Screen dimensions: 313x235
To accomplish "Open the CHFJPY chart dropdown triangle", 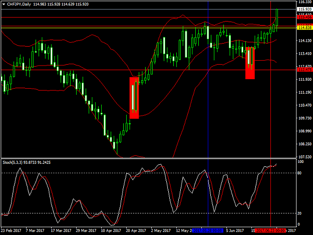I will click(4, 4).
